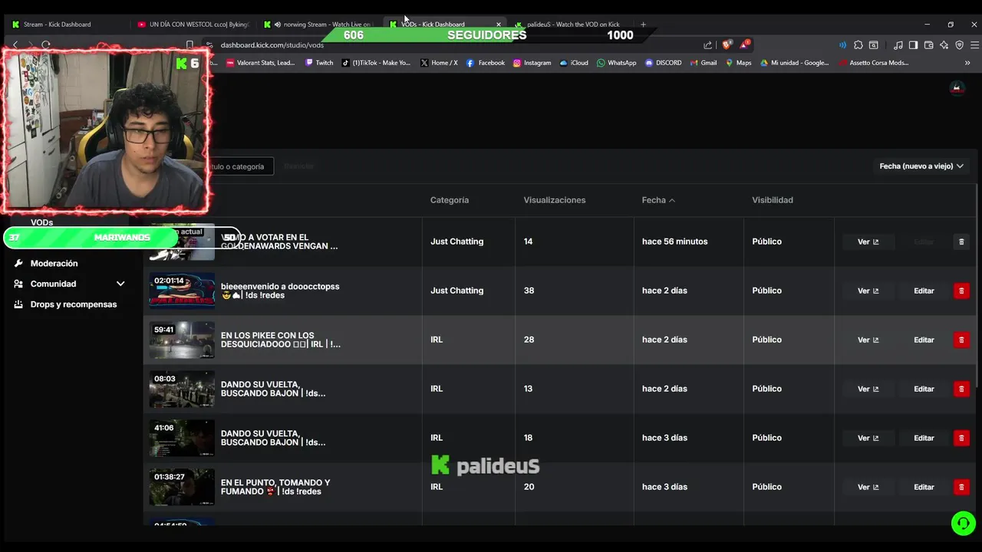Viewport: 982px width, 552px height.
Task: Click Editar for 'bieeeenvenido a dooocctopss' VOD
Action: pos(924,291)
